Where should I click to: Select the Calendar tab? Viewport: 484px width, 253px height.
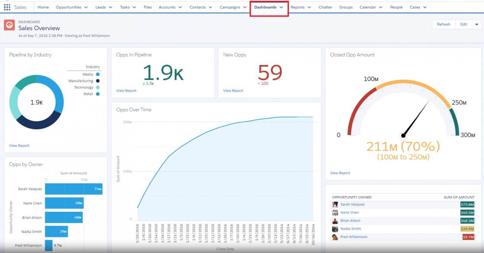coord(368,7)
